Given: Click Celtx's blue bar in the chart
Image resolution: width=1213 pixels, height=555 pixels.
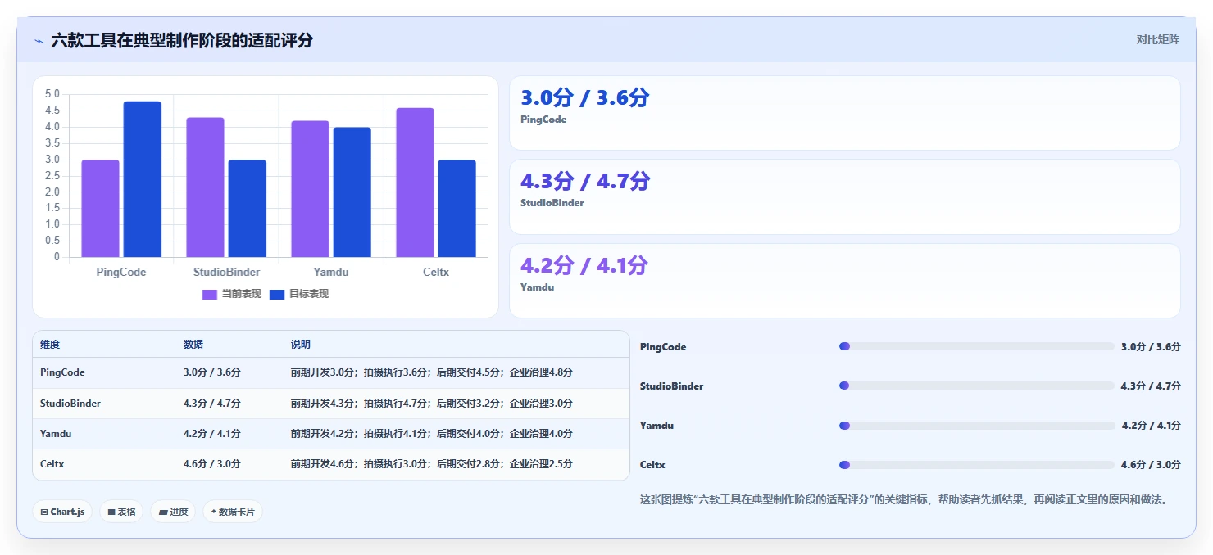Looking at the screenshot, I should click(x=457, y=208).
